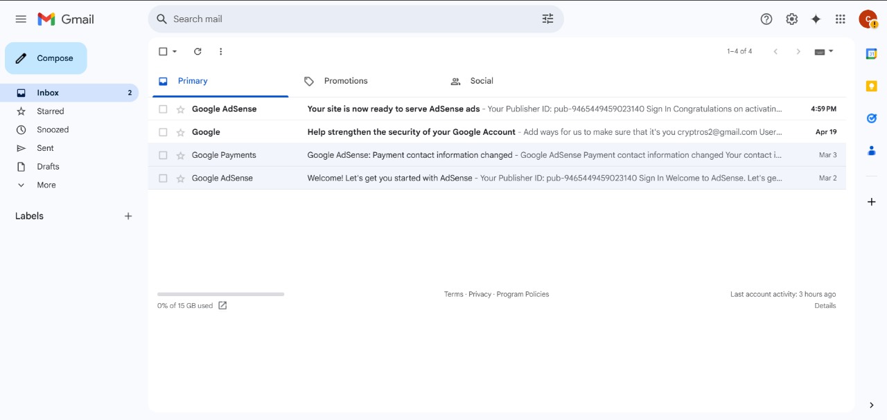Viewport: 887px width, 420px height.
Task: Open 'Payment contact information changed' email
Action: pyautogui.click(x=497, y=155)
